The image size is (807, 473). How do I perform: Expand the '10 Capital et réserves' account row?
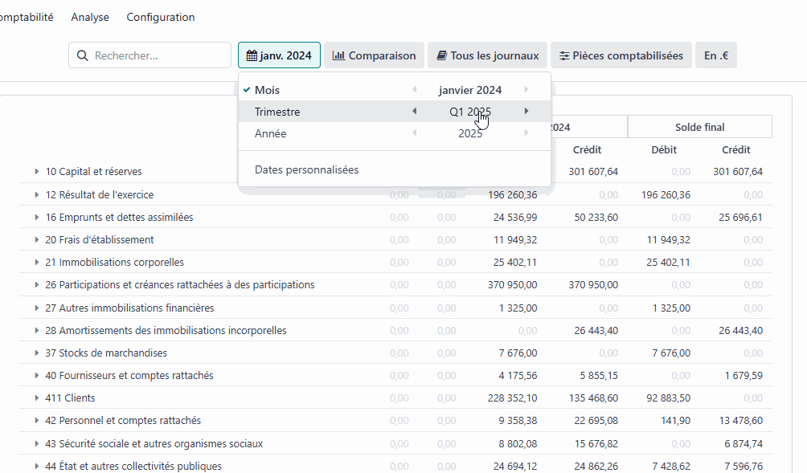coord(36,171)
